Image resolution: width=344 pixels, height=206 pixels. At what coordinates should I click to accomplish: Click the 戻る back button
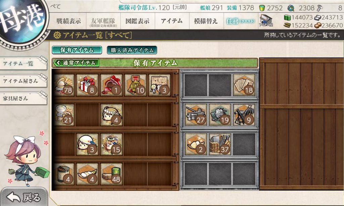(x=24, y=197)
